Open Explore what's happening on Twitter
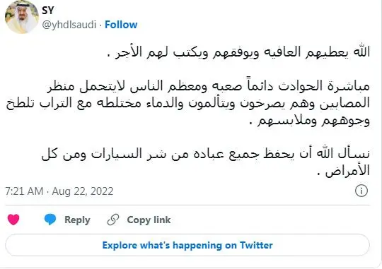The height and width of the screenshot is (269, 382). (187, 245)
